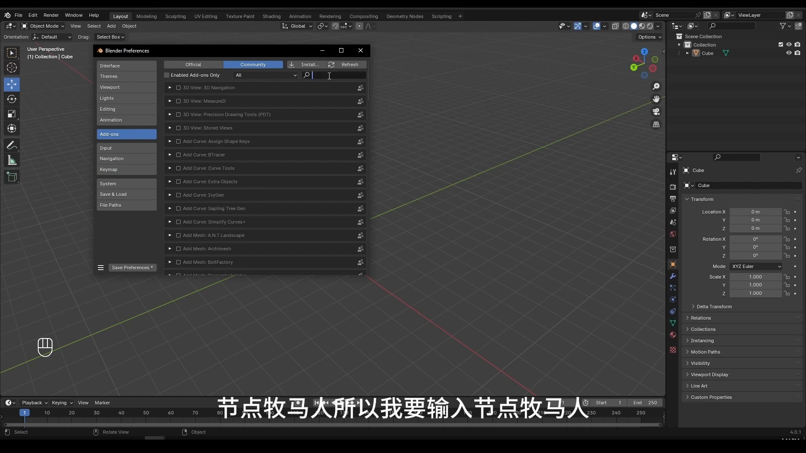Image resolution: width=806 pixels, height=453 pixels.
Task: Click the Scale X value slider field
Action: 755,277
